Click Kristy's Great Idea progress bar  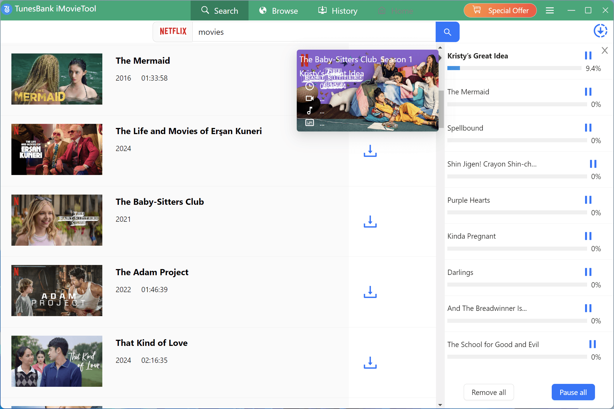click(x=514, y=68)
